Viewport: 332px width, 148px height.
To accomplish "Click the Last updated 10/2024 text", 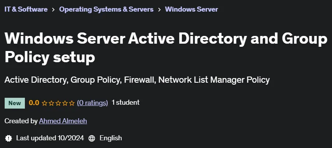I will coord(50,138).
